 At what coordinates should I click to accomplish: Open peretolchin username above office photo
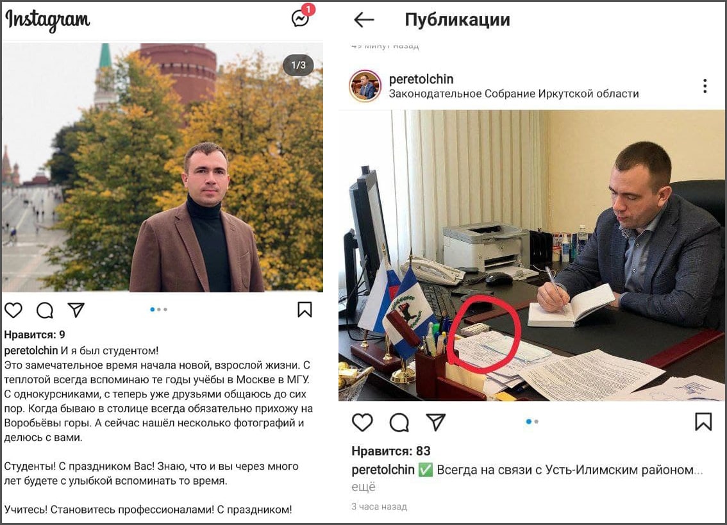tap(421, 79)
